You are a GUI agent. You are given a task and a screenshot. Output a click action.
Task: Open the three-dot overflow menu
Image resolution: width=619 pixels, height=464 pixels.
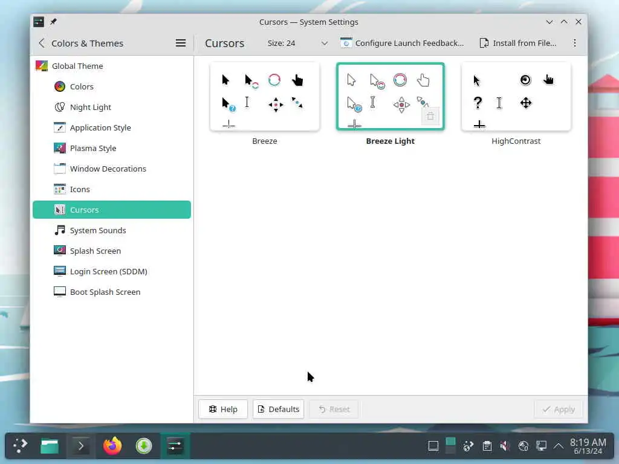click(575, 43)
